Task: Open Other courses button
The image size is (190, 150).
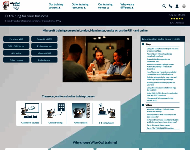Action: click(x=16, y=60)
